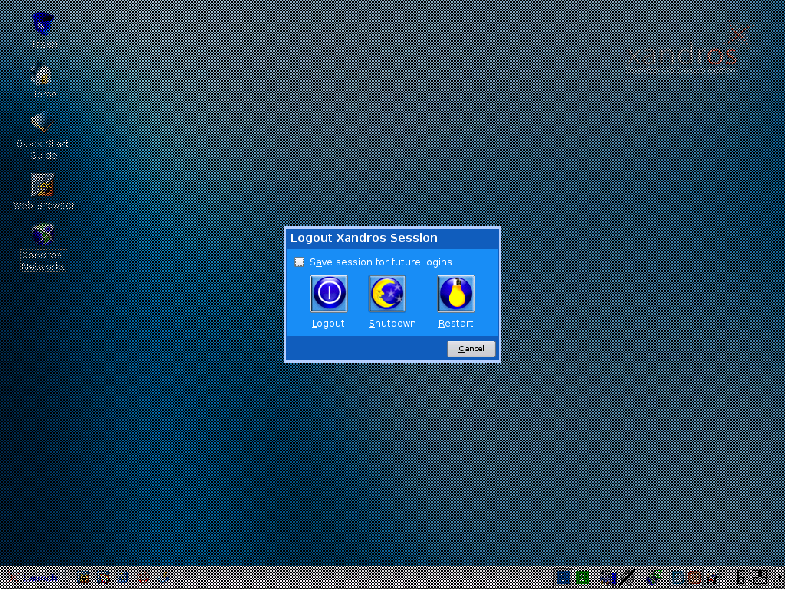Open the globe update checker tray icon
Image resolution: width=785 pixels, height=589 pixels.
[655, 578]
